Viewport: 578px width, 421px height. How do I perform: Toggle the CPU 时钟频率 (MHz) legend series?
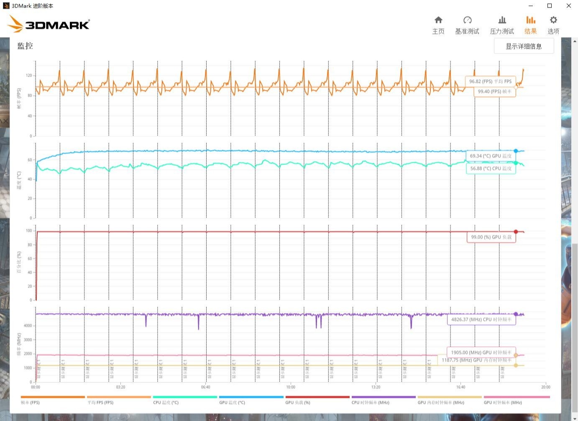pos(384,400)
